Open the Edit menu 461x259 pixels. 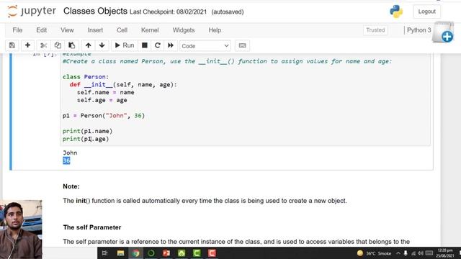click(42, 30)
